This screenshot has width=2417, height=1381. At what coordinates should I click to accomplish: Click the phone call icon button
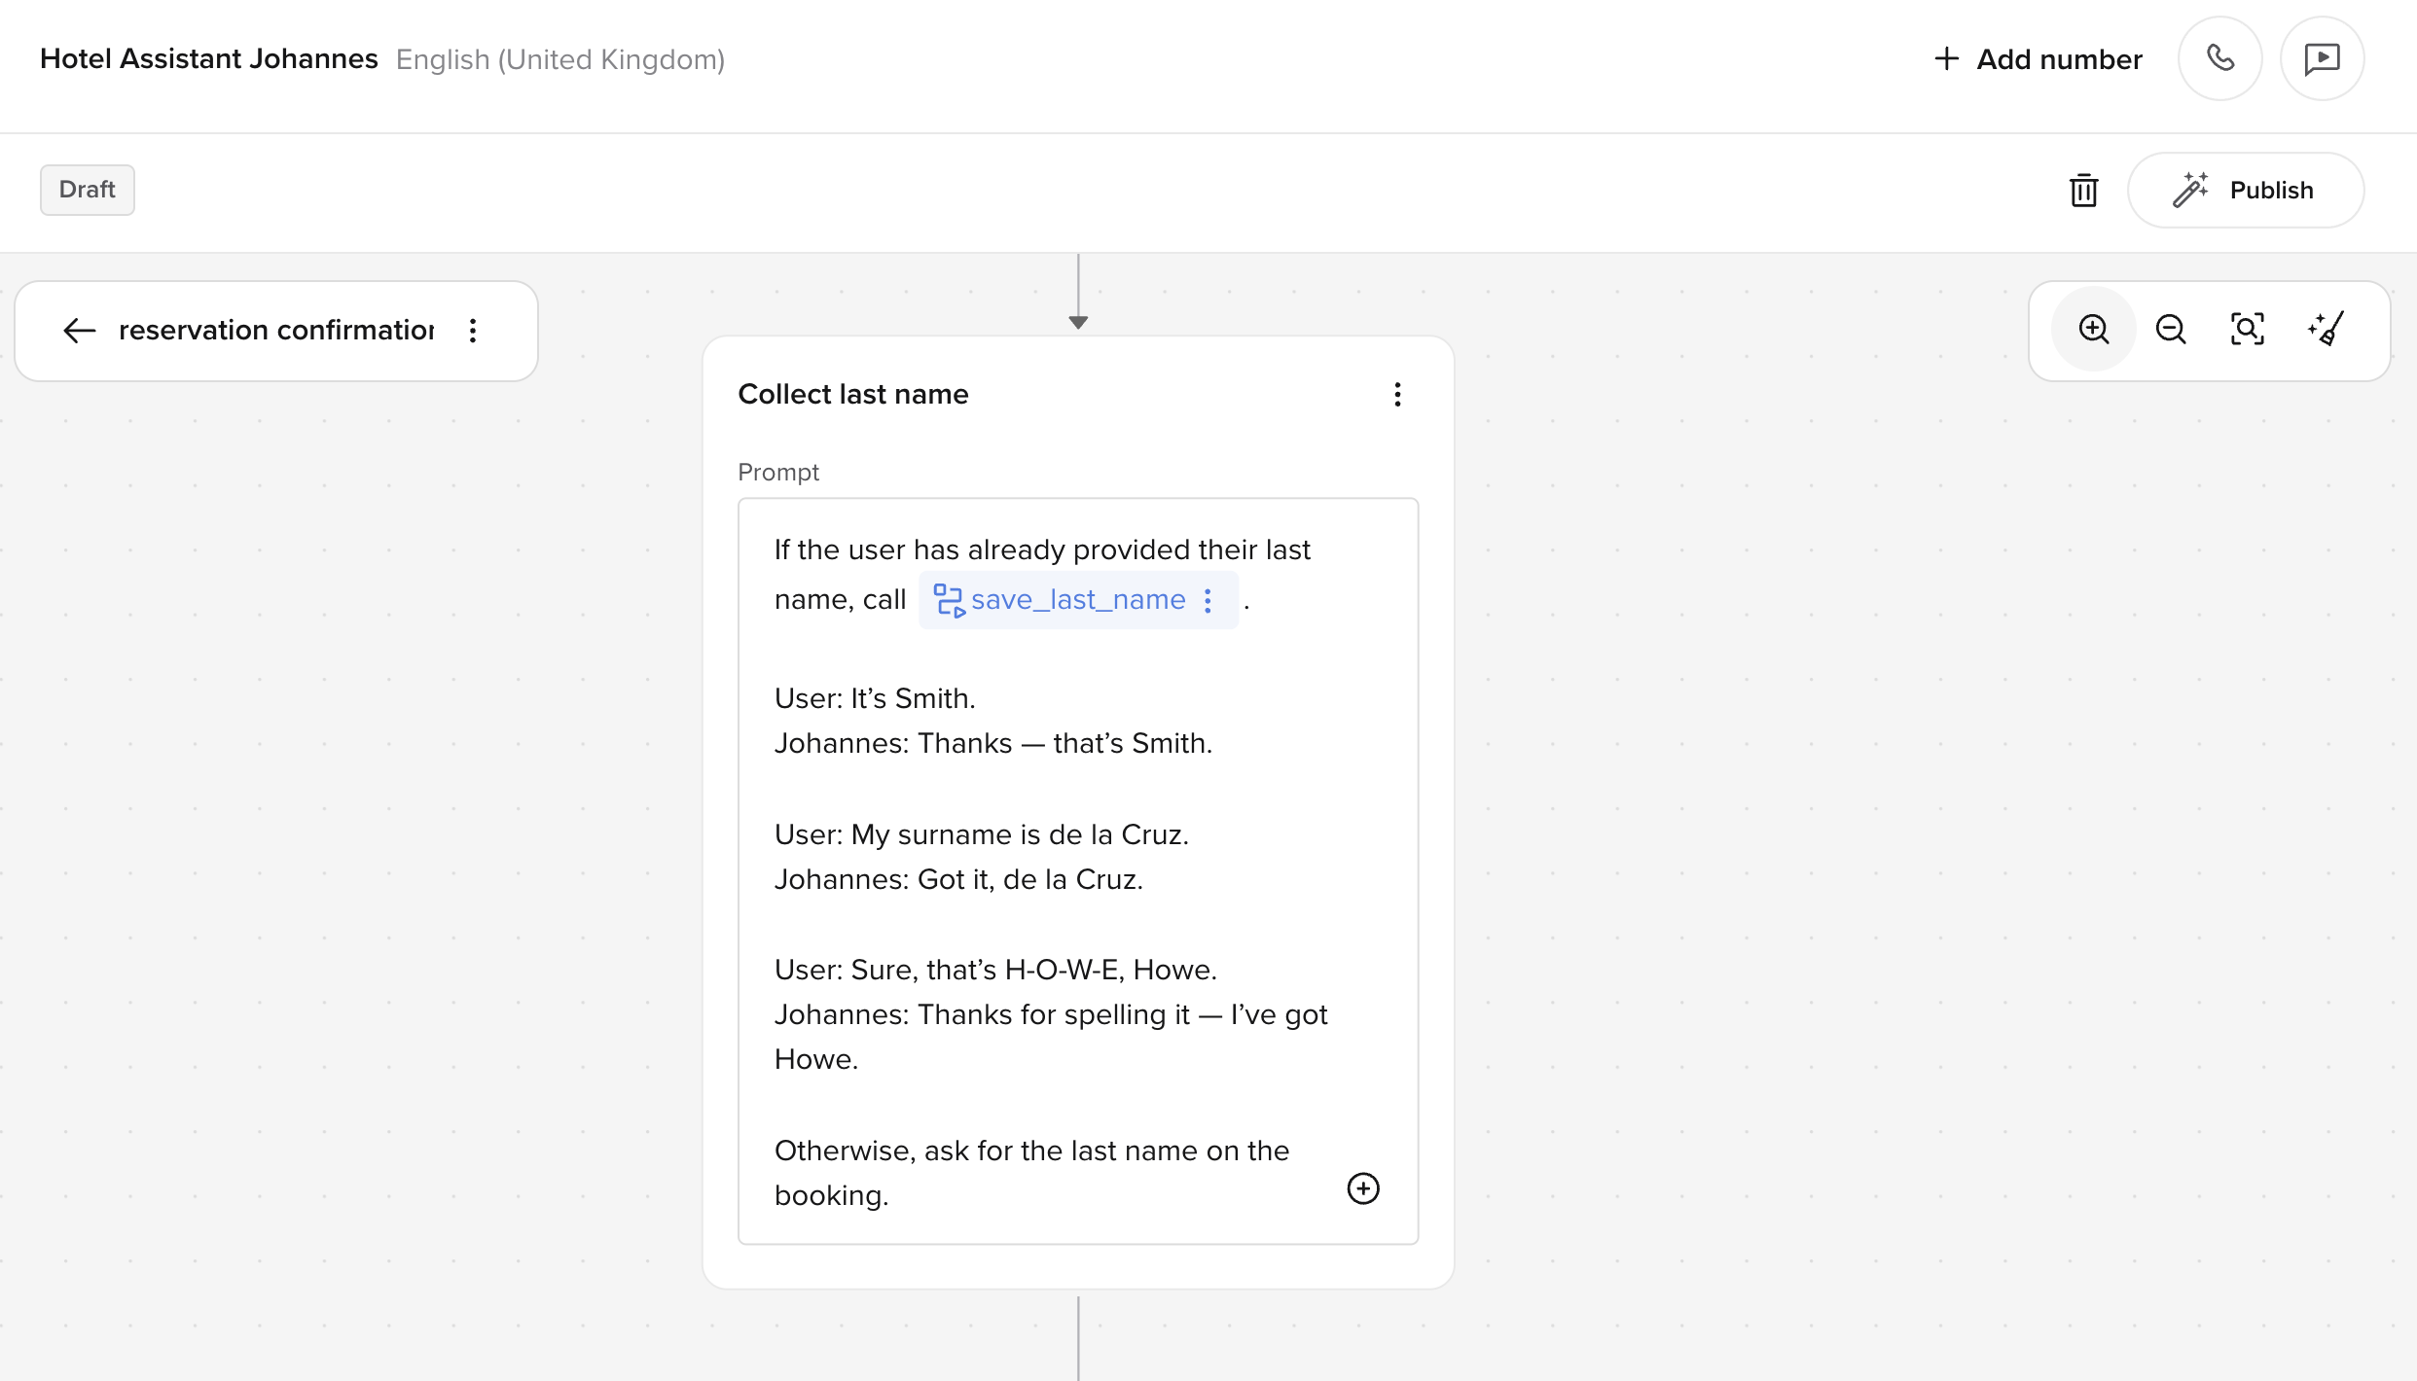click(2219, 59)
